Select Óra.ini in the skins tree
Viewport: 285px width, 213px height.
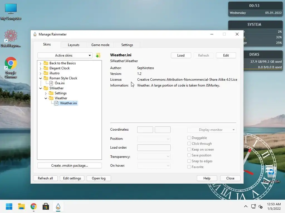point(60,83)
